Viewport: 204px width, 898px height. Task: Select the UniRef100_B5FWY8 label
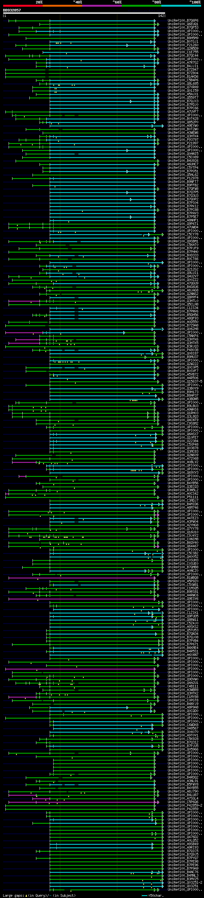(183, 785)
